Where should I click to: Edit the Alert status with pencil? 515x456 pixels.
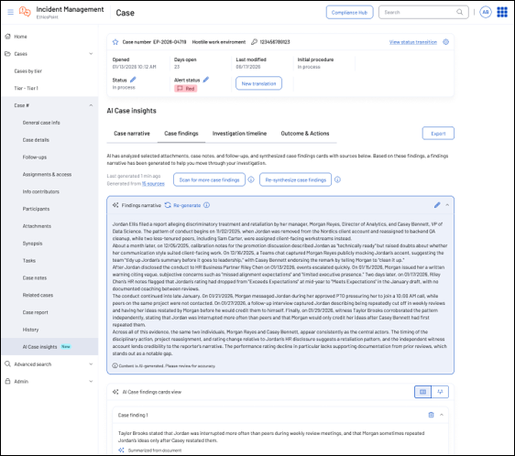click(206, 80)
